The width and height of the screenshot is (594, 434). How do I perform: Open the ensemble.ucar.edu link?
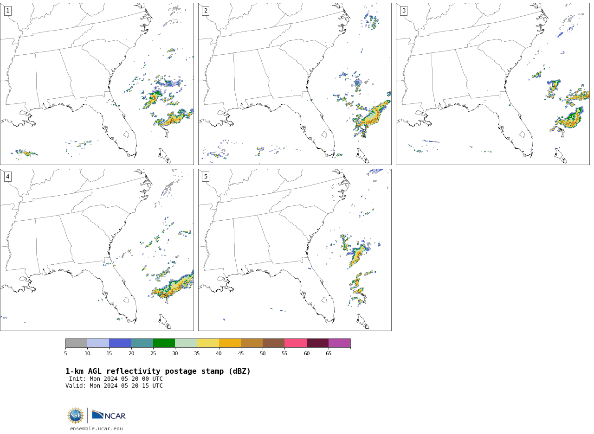97,429
